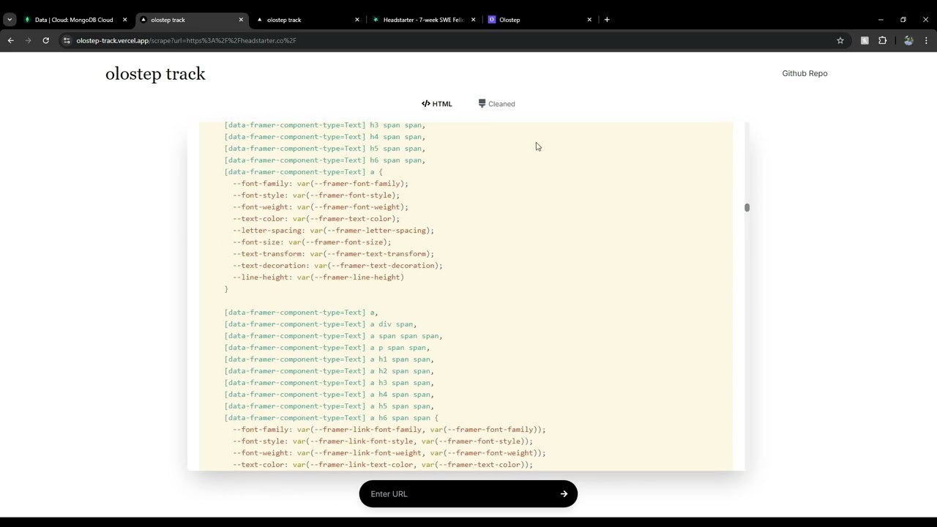Click the disabled forward navigation arrow
The width and height of the screenshot is (937, 527).
click(29, 40)
